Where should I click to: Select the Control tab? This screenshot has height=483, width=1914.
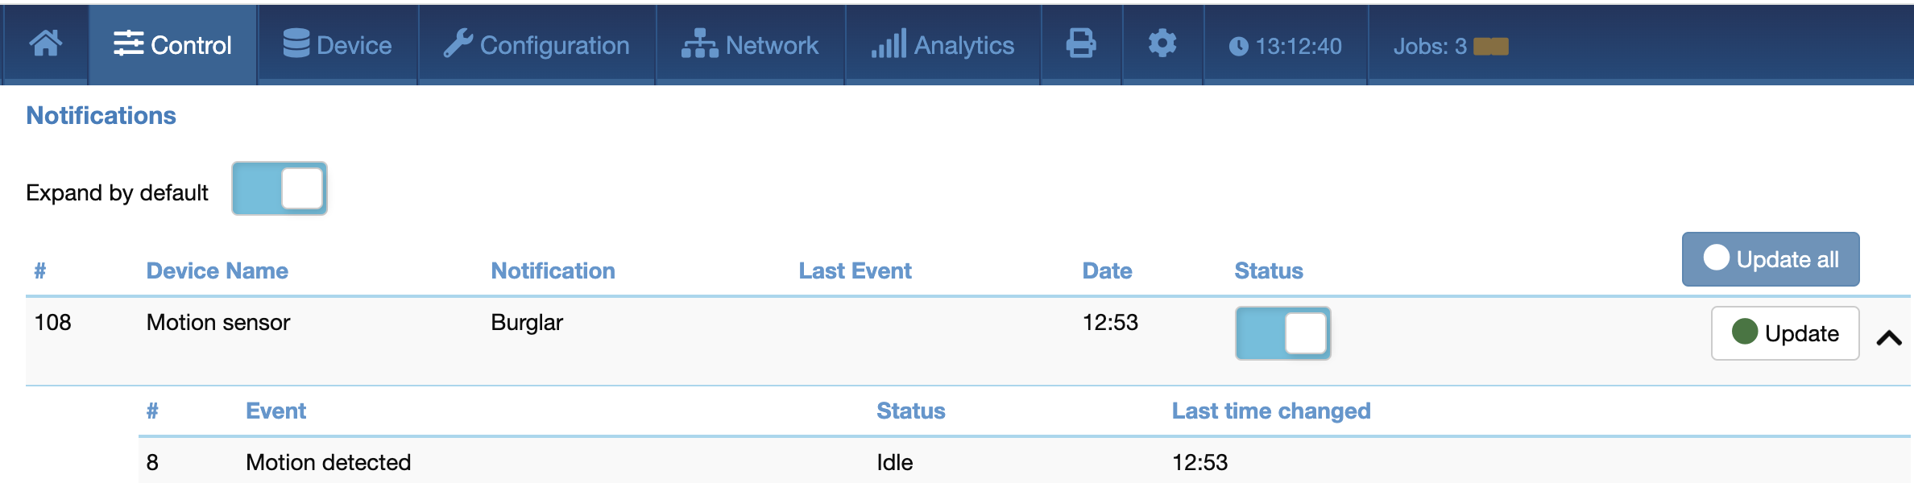click(172, 45)
